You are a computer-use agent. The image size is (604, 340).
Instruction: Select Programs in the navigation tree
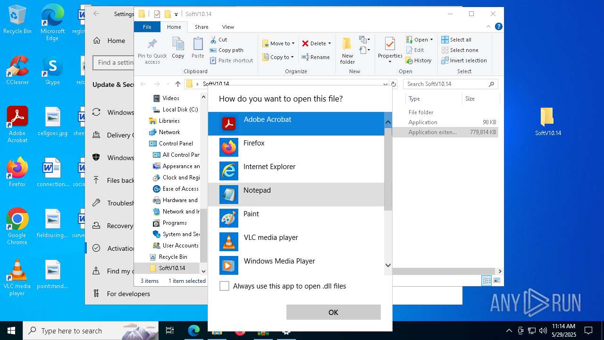pos(170,223)
